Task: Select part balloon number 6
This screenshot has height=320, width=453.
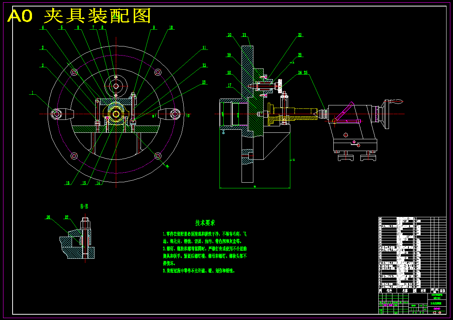Action: coord(78,28)
